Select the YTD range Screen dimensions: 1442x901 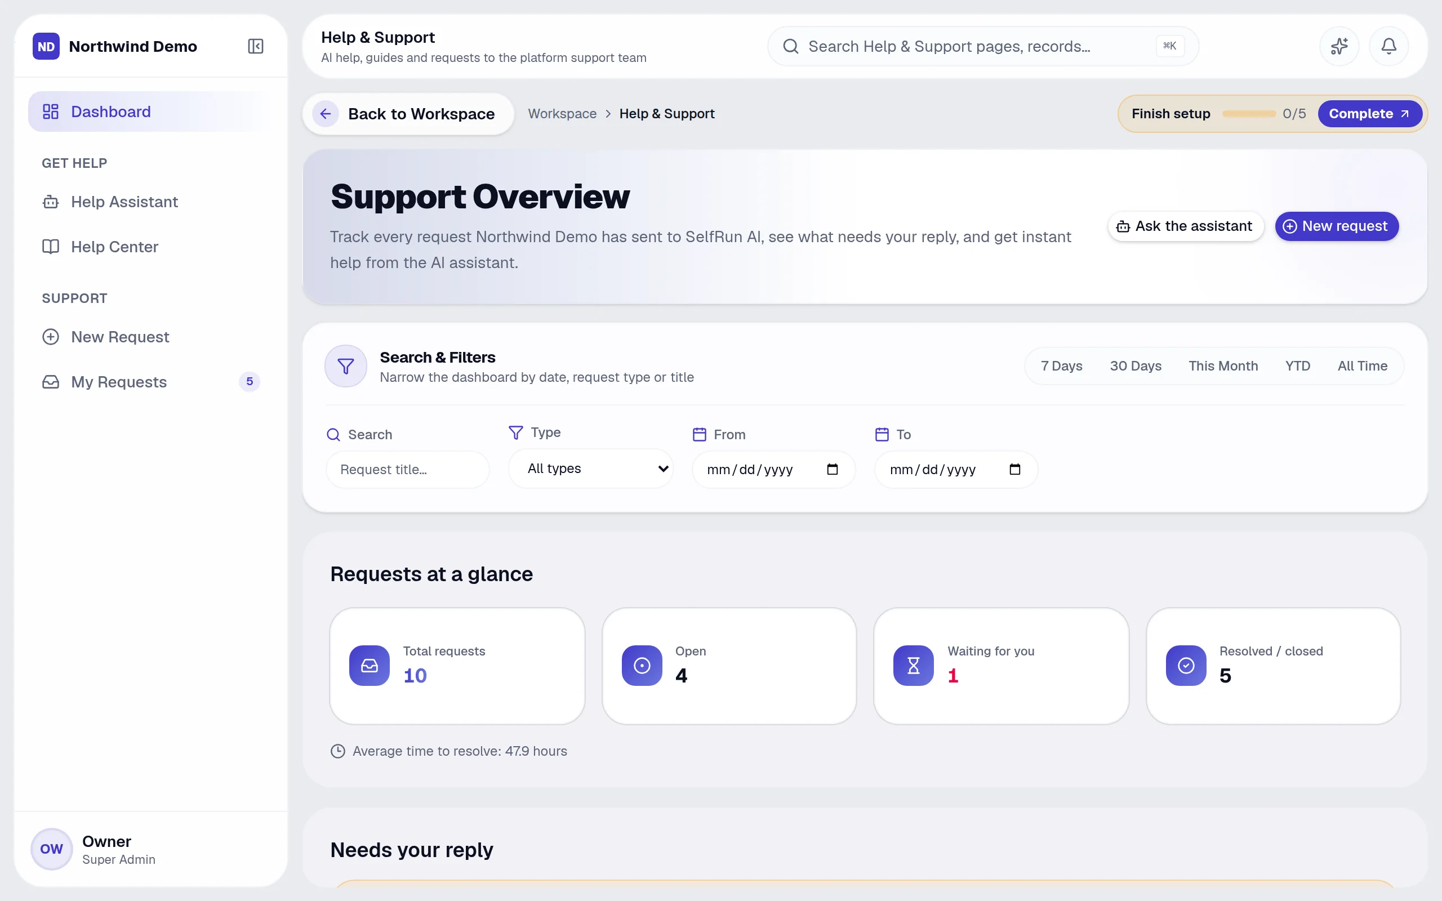pos(1297,366)
